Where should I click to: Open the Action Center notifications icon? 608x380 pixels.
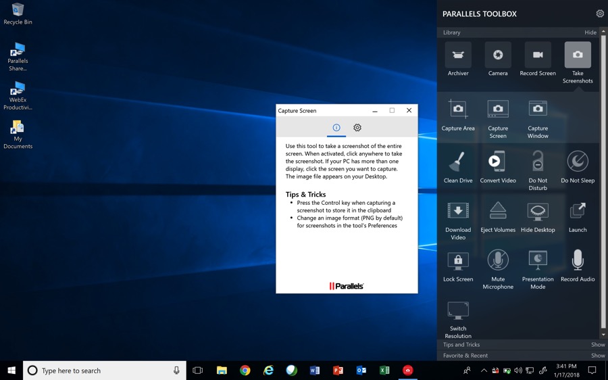[592, 371]
